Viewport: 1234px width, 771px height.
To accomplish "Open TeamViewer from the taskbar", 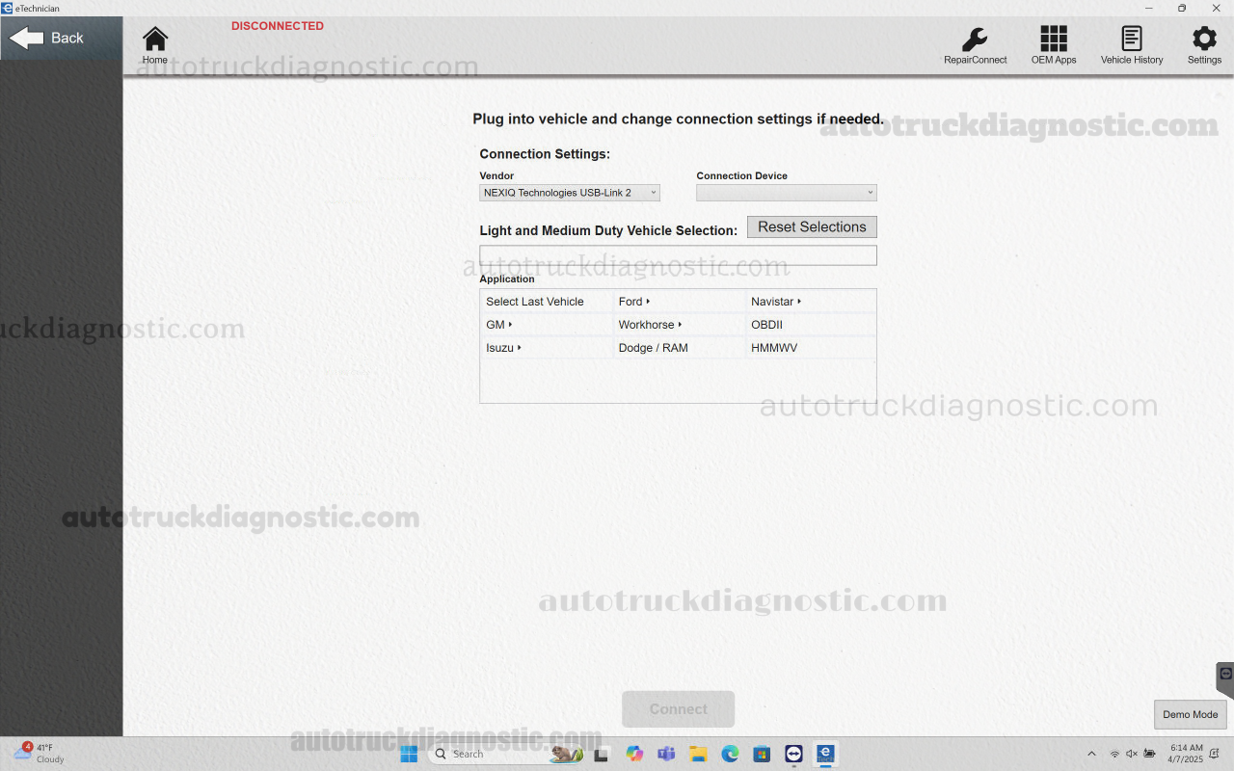I will [x=793, y=754].
